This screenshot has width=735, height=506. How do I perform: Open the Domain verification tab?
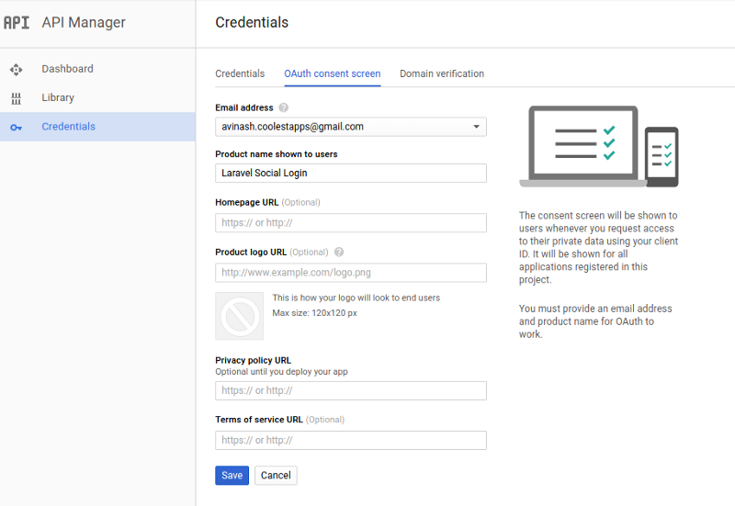[x=442, y=73]
